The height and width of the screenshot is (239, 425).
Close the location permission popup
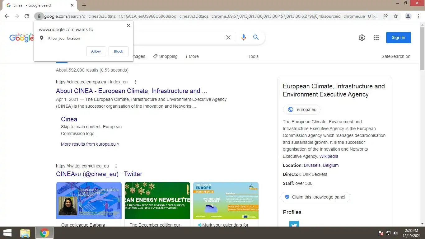point(128,26)
